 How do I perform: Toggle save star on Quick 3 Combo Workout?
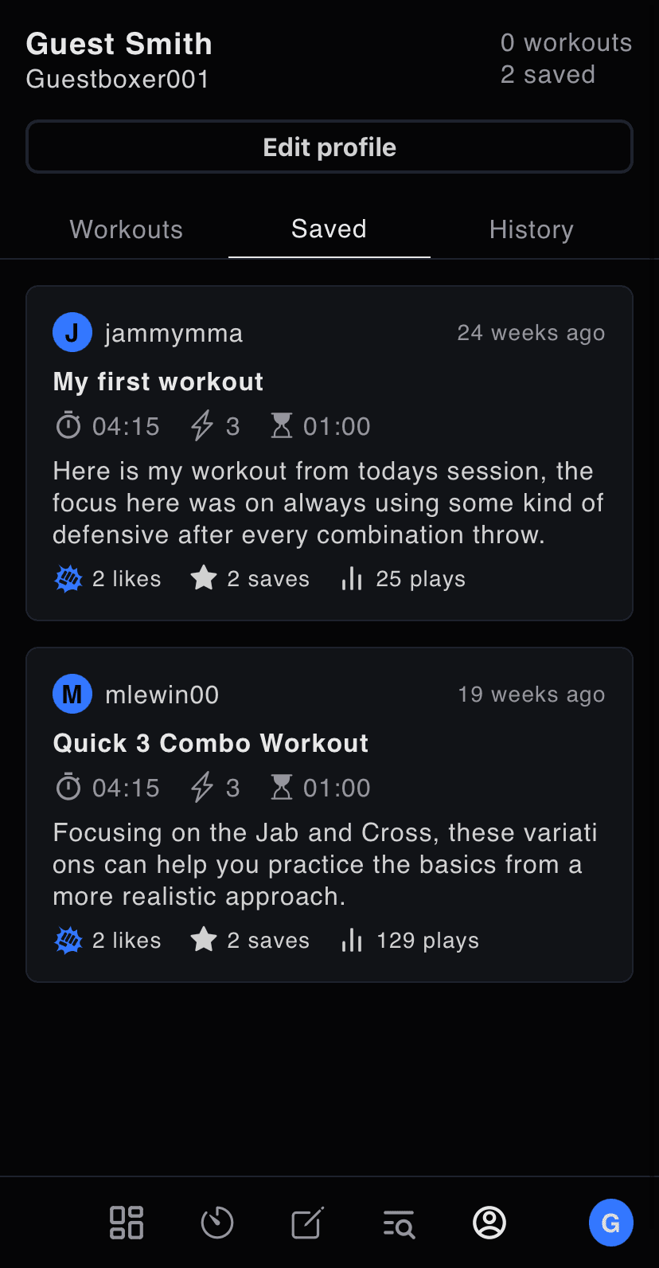(204, 941)
